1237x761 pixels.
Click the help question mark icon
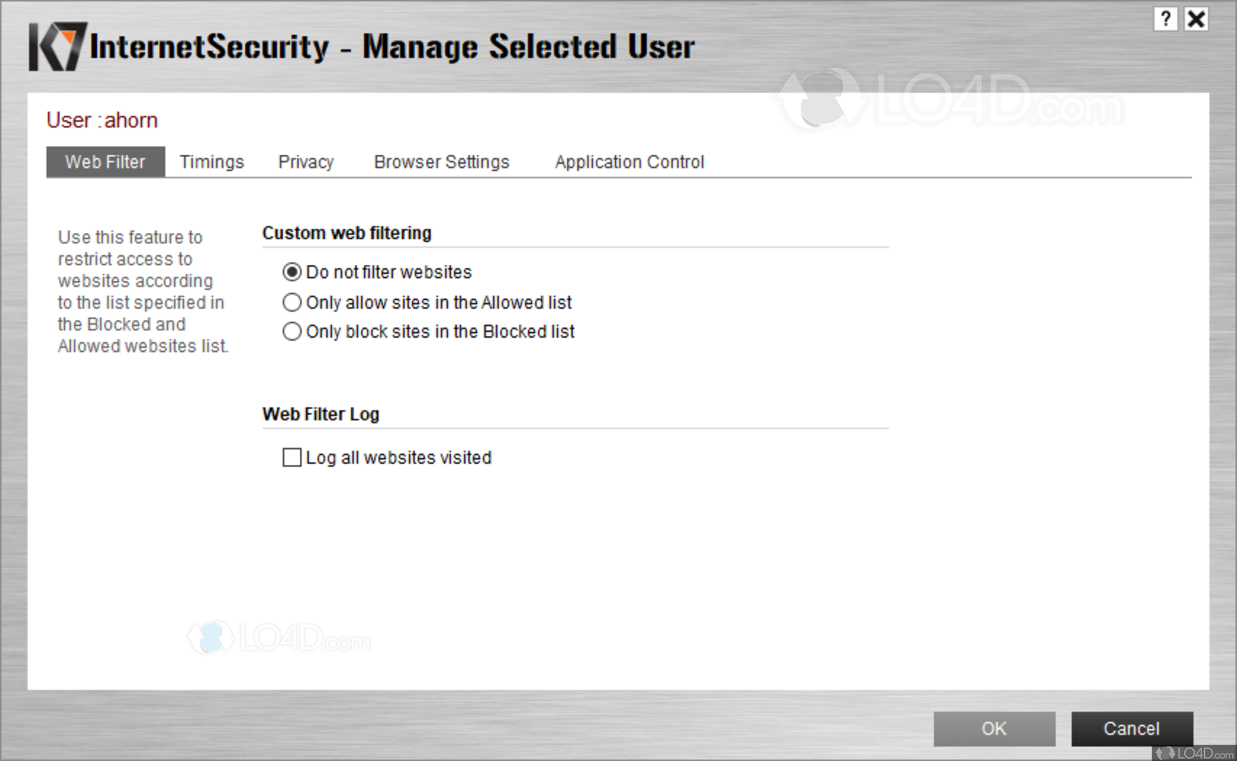(x=1165, y=19)
